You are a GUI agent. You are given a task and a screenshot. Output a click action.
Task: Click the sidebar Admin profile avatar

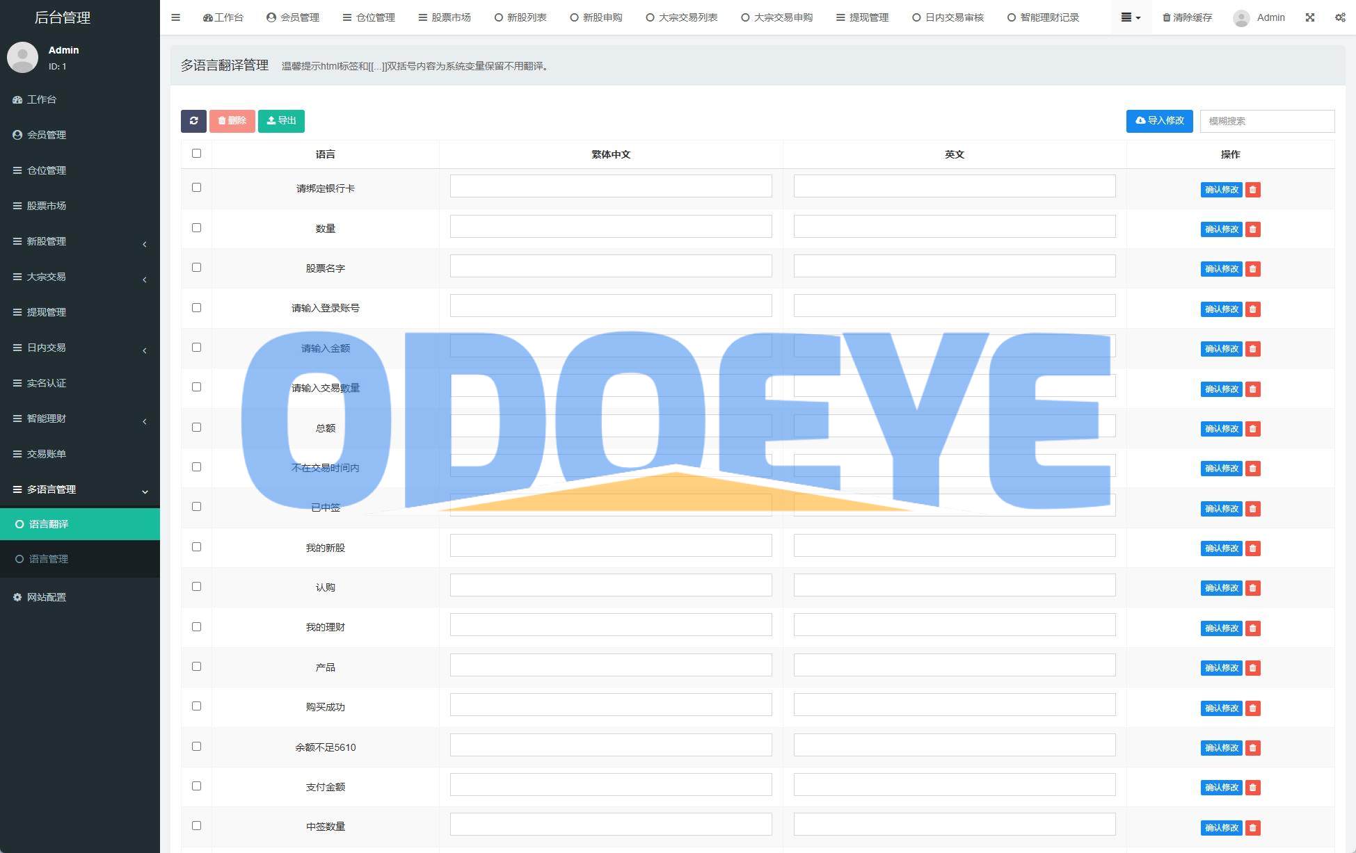pyautogui.click(x=22, y=57)
